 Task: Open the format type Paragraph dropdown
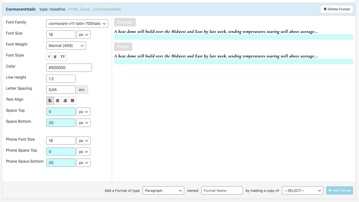163,190
